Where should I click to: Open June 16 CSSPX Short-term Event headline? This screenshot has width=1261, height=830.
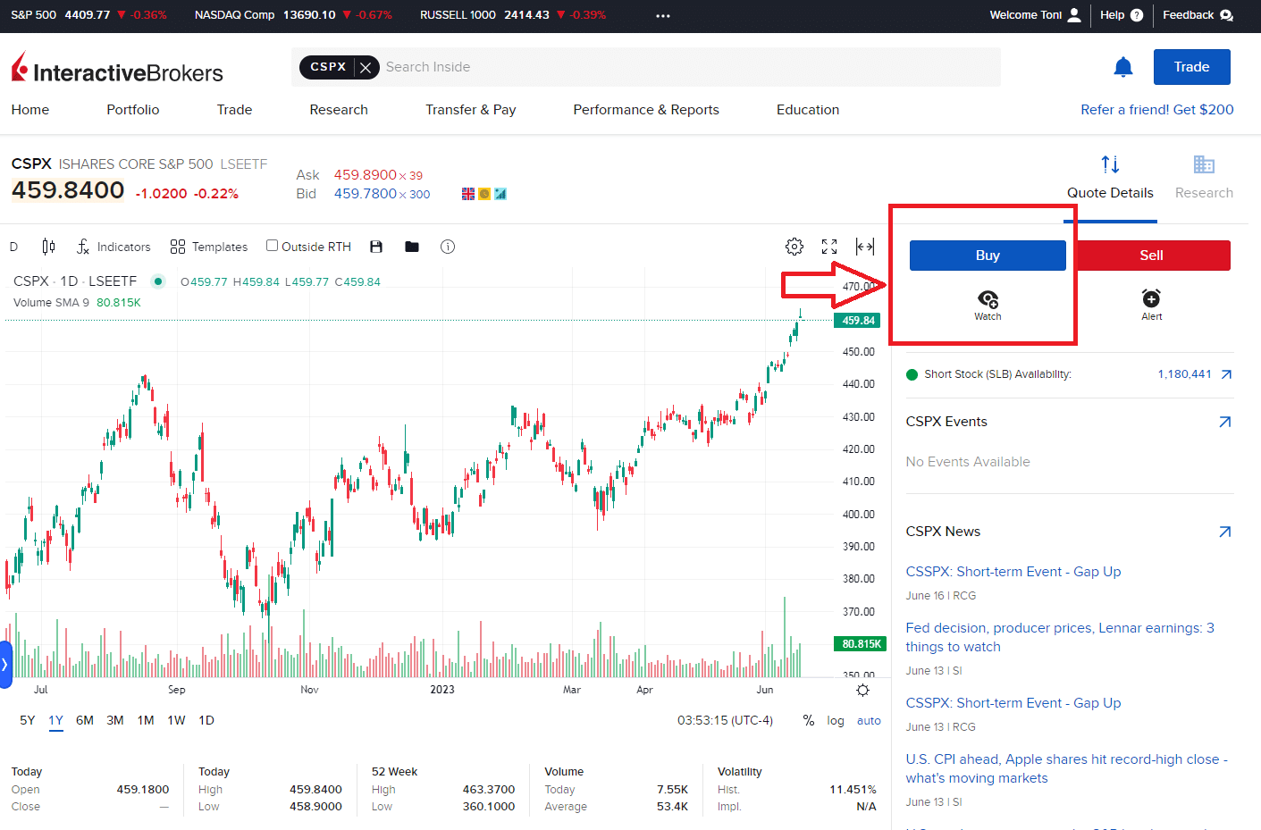[x=1013, y=572]
